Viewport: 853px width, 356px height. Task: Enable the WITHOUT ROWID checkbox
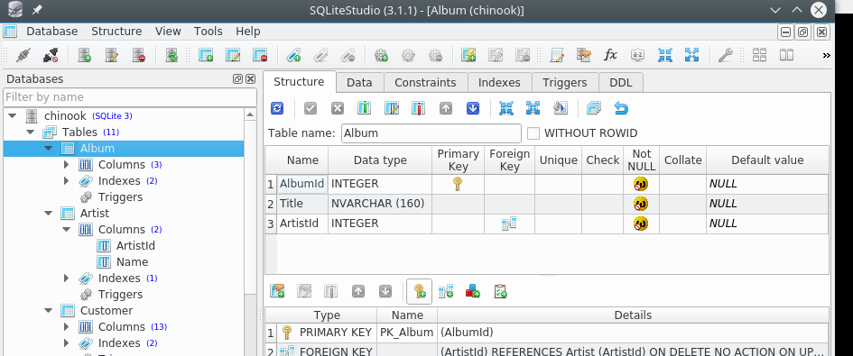pyautogui.click(x=533, y=133)
